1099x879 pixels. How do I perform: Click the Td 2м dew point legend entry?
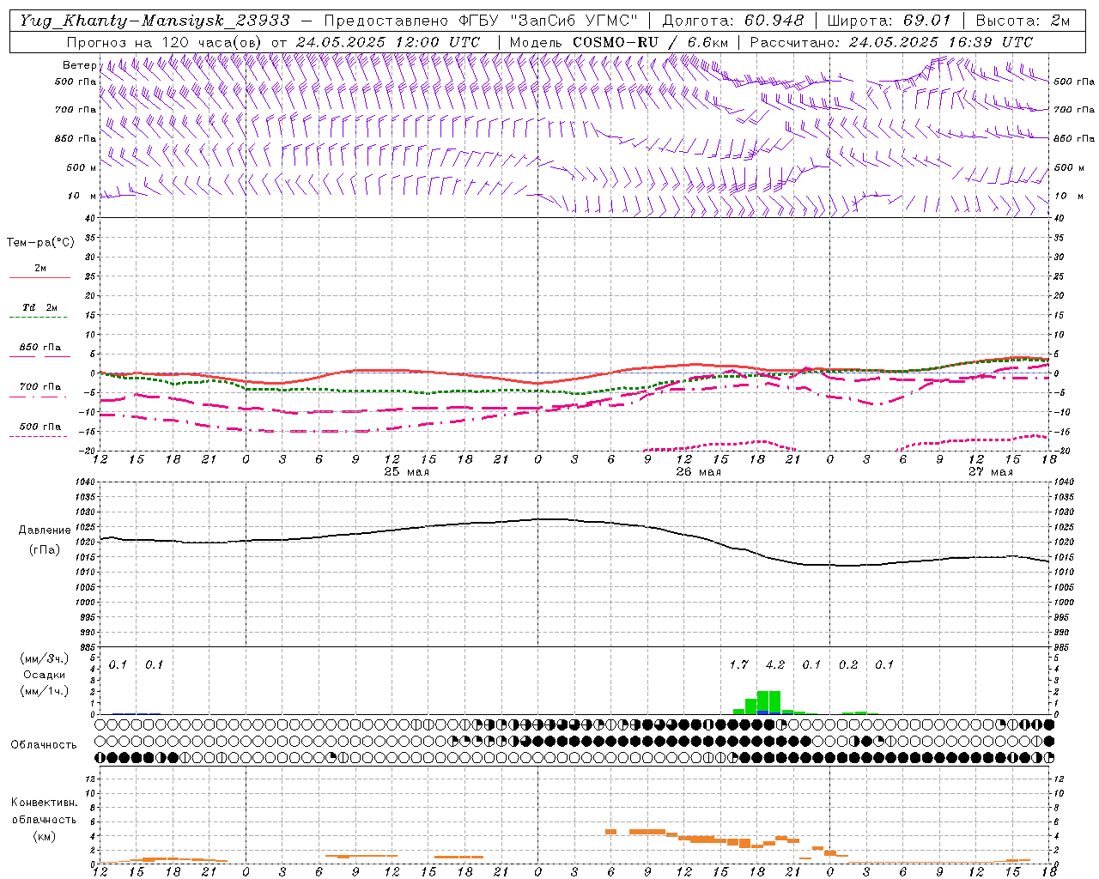40,307
